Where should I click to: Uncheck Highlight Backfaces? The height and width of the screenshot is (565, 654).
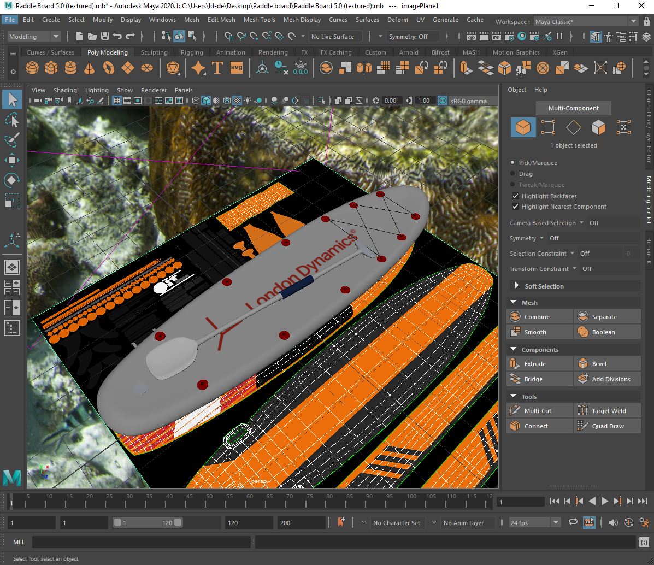[x=516, y=196]
